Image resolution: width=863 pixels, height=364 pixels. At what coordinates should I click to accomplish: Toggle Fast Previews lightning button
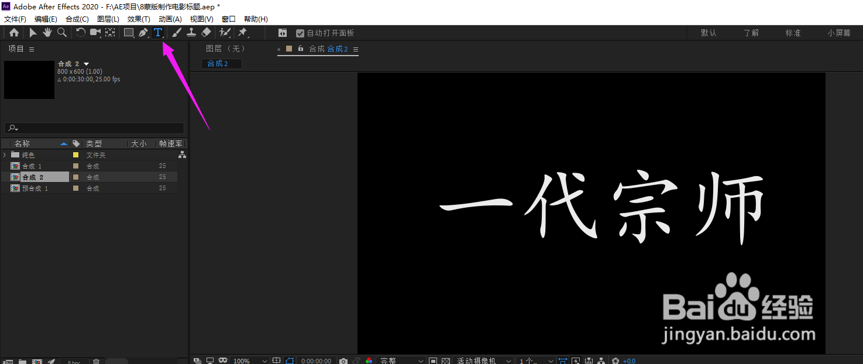(x=576, y=360)
